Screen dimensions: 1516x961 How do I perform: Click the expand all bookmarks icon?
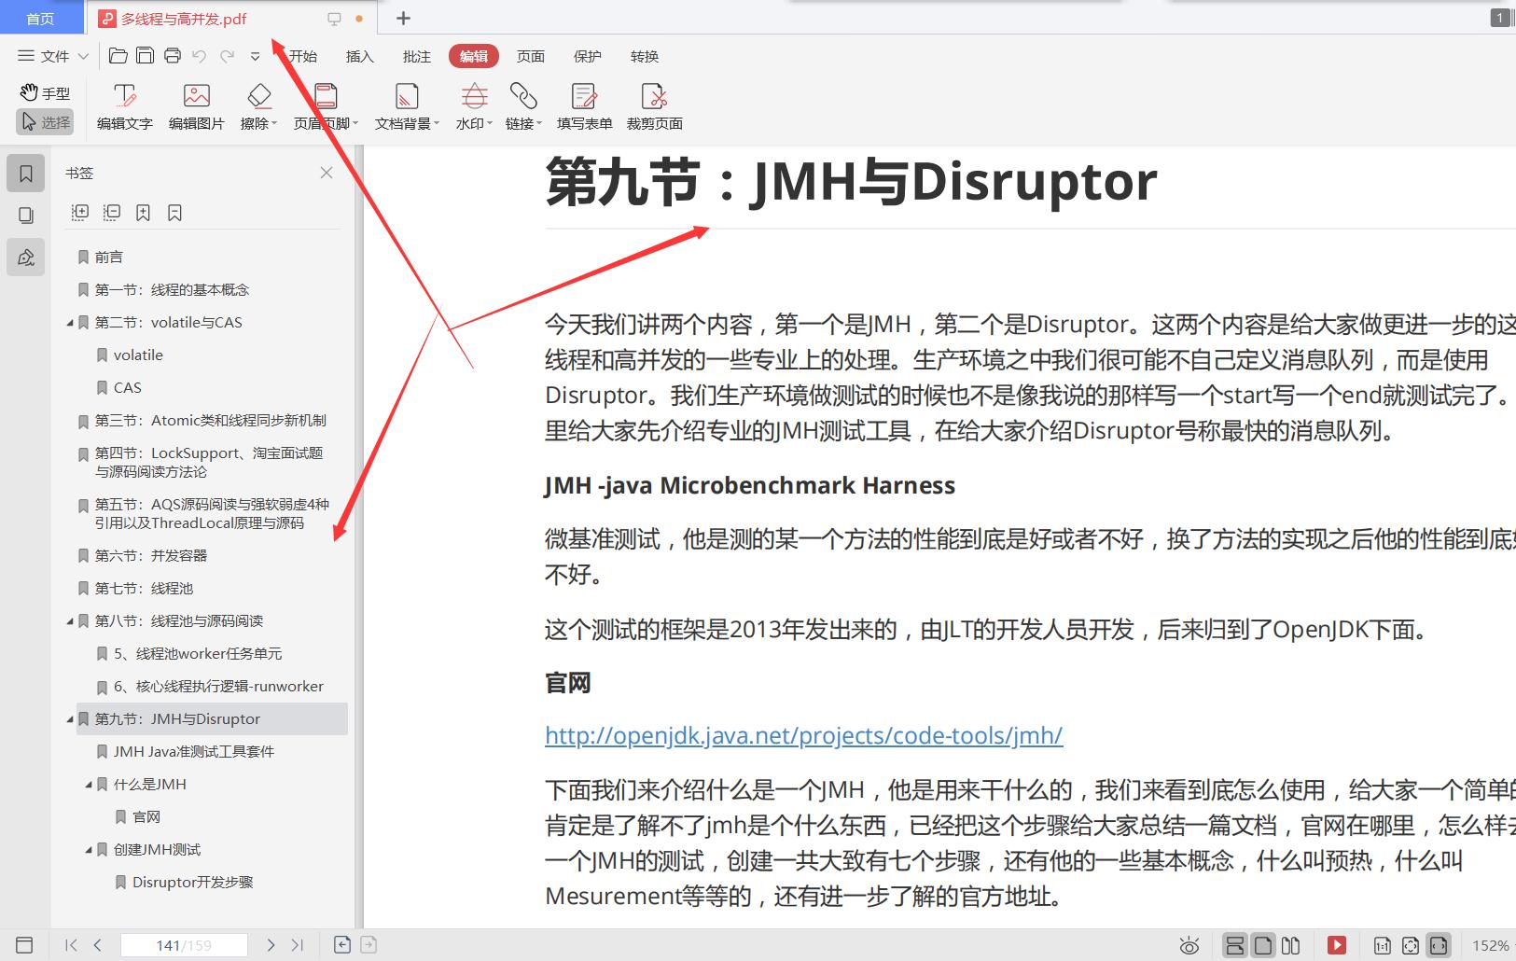(80, 213)
